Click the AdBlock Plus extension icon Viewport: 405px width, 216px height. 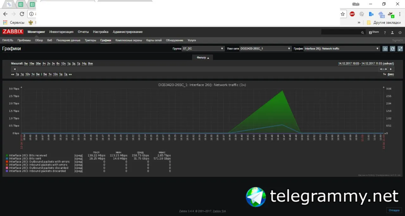(352, 14)
